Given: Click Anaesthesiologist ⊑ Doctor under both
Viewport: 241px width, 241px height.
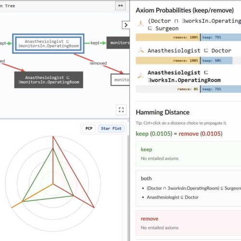Looking at the screenshot, I should (173, 197).
